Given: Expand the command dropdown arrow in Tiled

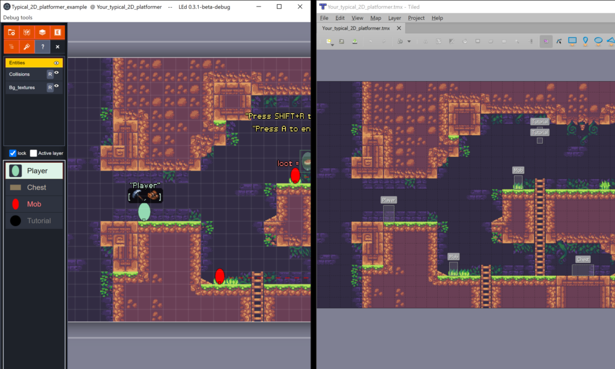Looking at the screenshot, I should 408,41.
